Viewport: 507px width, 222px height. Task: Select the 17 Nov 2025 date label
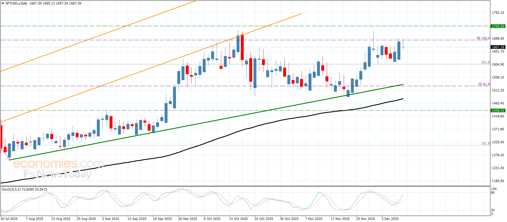click(340, 219)
